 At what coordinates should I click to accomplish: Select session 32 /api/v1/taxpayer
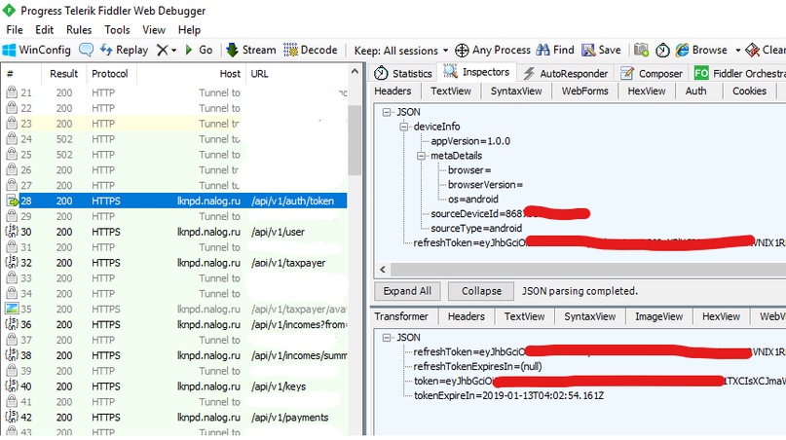[176, 263]
